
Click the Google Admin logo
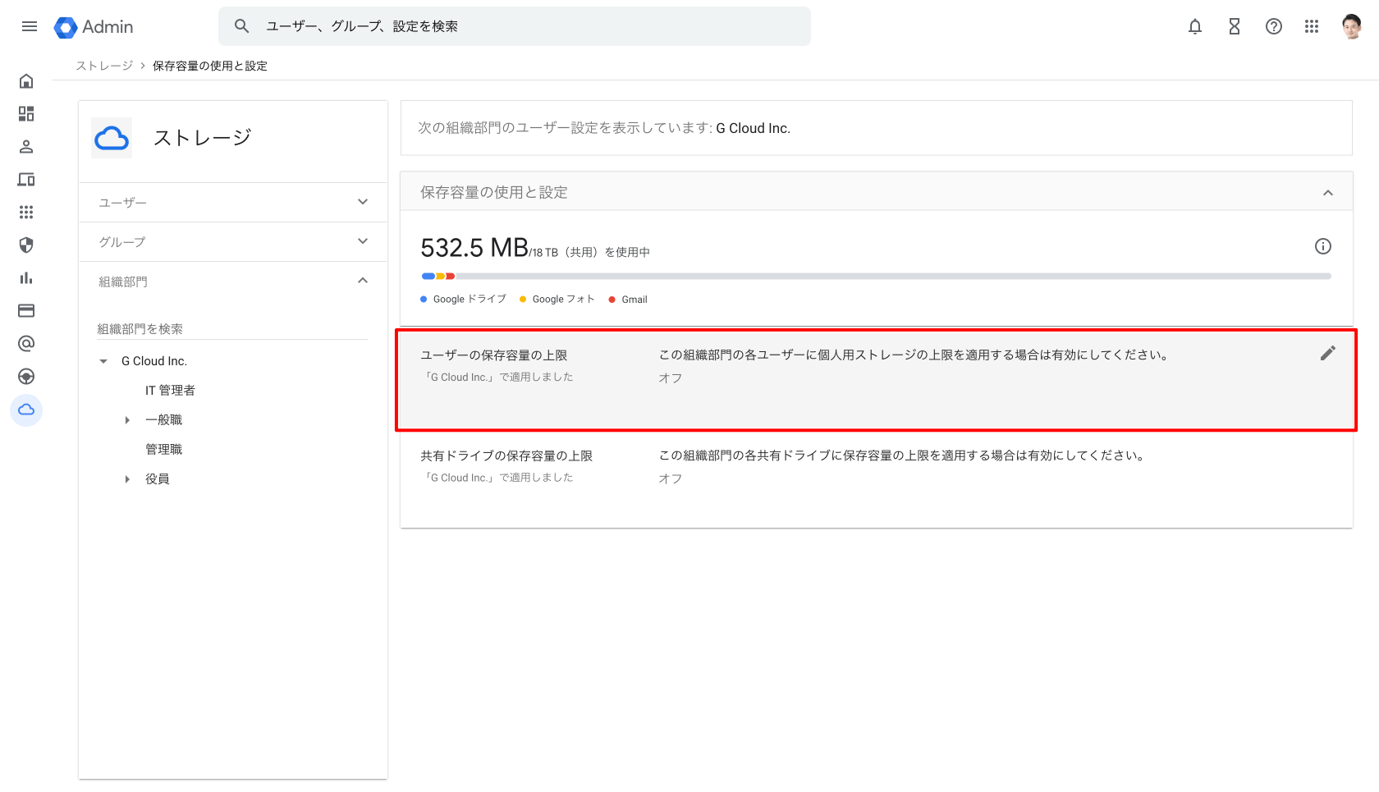94,27
